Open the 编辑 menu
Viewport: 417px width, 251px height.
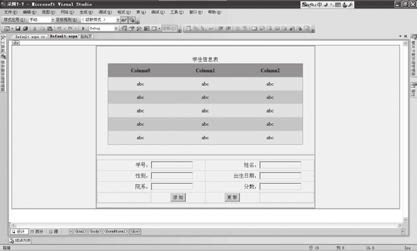[x=30, y=12]
